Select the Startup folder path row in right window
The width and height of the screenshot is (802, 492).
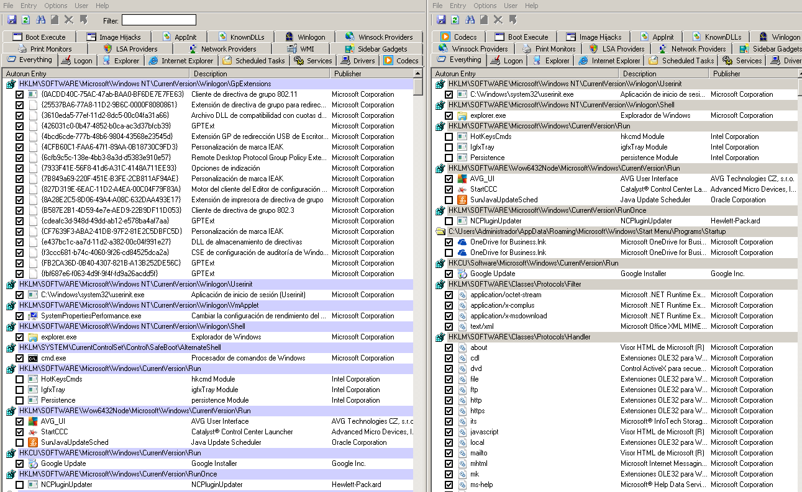click(x=615, y=231)
